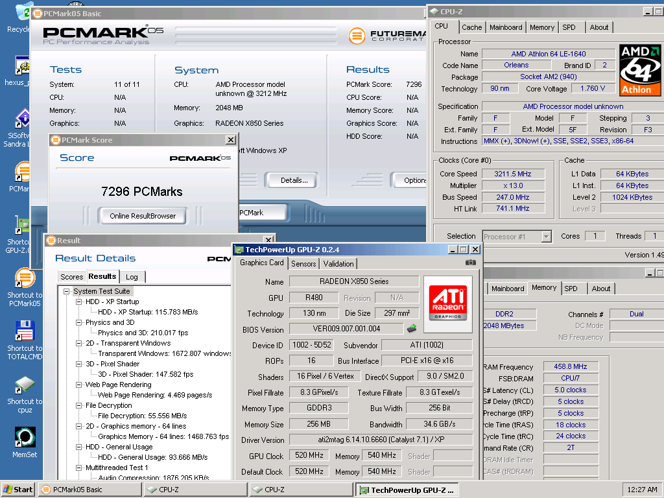Select 'HDD - XP Startup: 115.783 MB/s' row

148,312
